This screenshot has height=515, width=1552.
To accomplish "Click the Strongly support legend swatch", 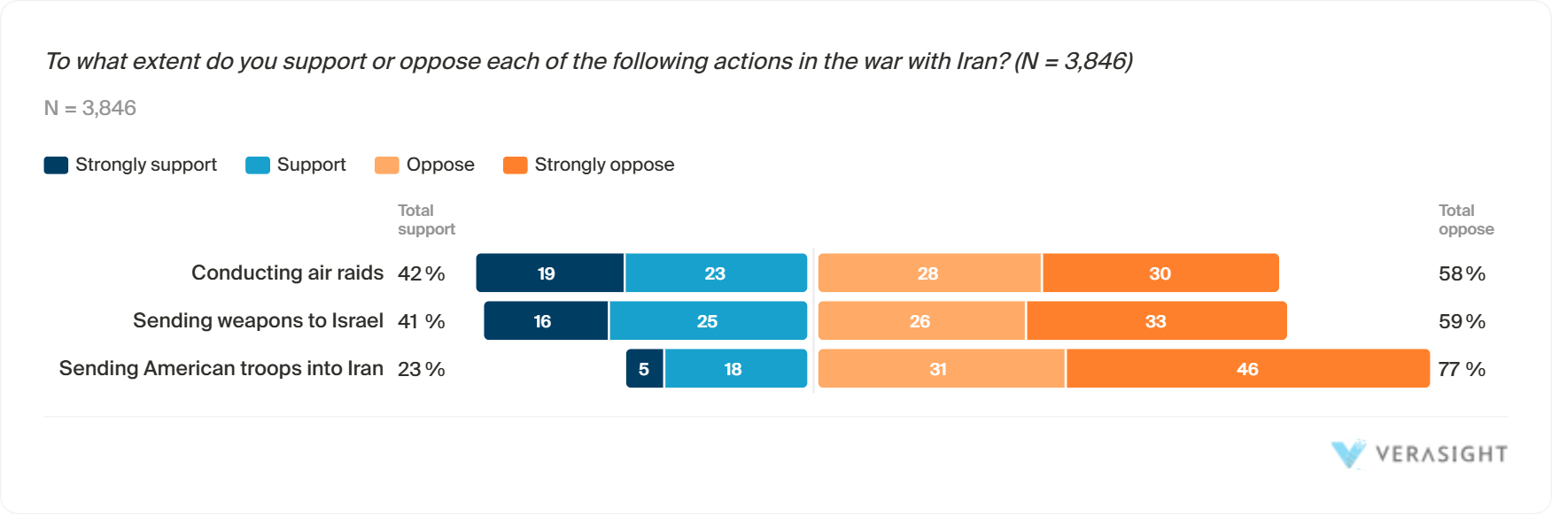I will [x=56, y=165].
